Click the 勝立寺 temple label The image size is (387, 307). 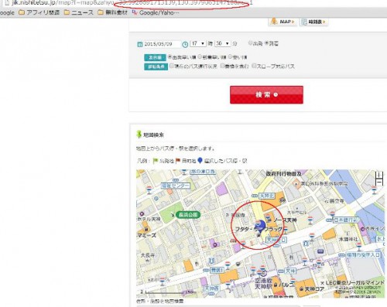(x=337, y=201)
